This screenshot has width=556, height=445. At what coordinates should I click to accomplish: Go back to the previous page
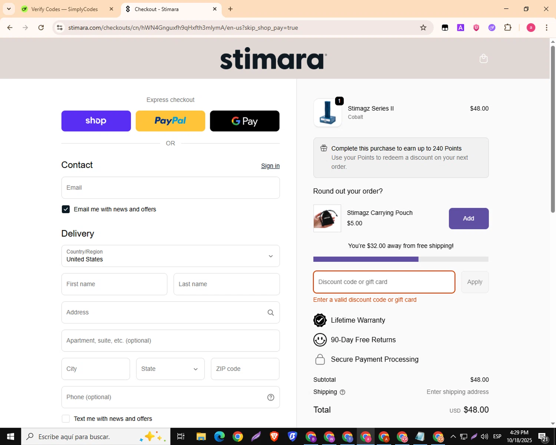coord(10,27)
